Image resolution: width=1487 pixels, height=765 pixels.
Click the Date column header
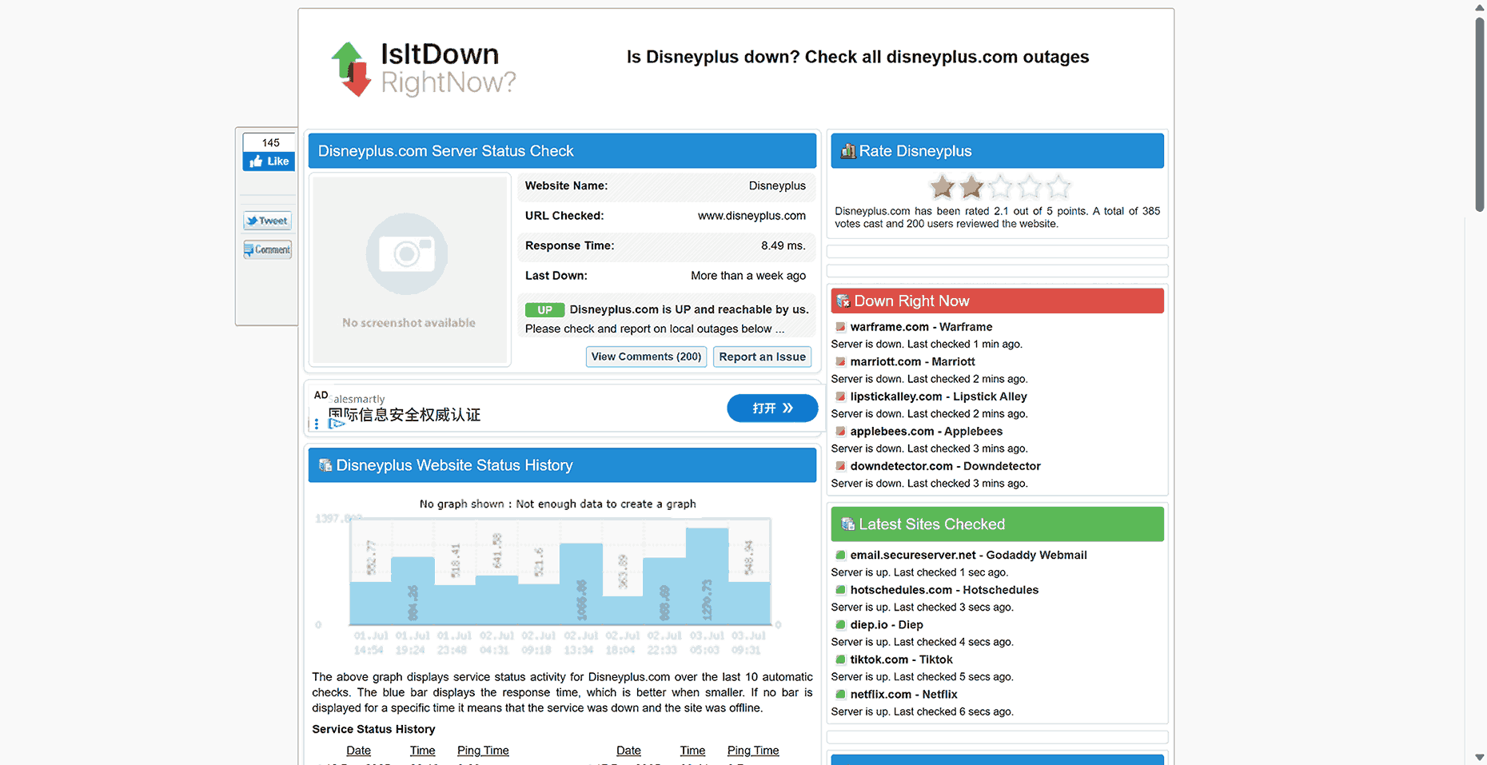click(358, 751)
